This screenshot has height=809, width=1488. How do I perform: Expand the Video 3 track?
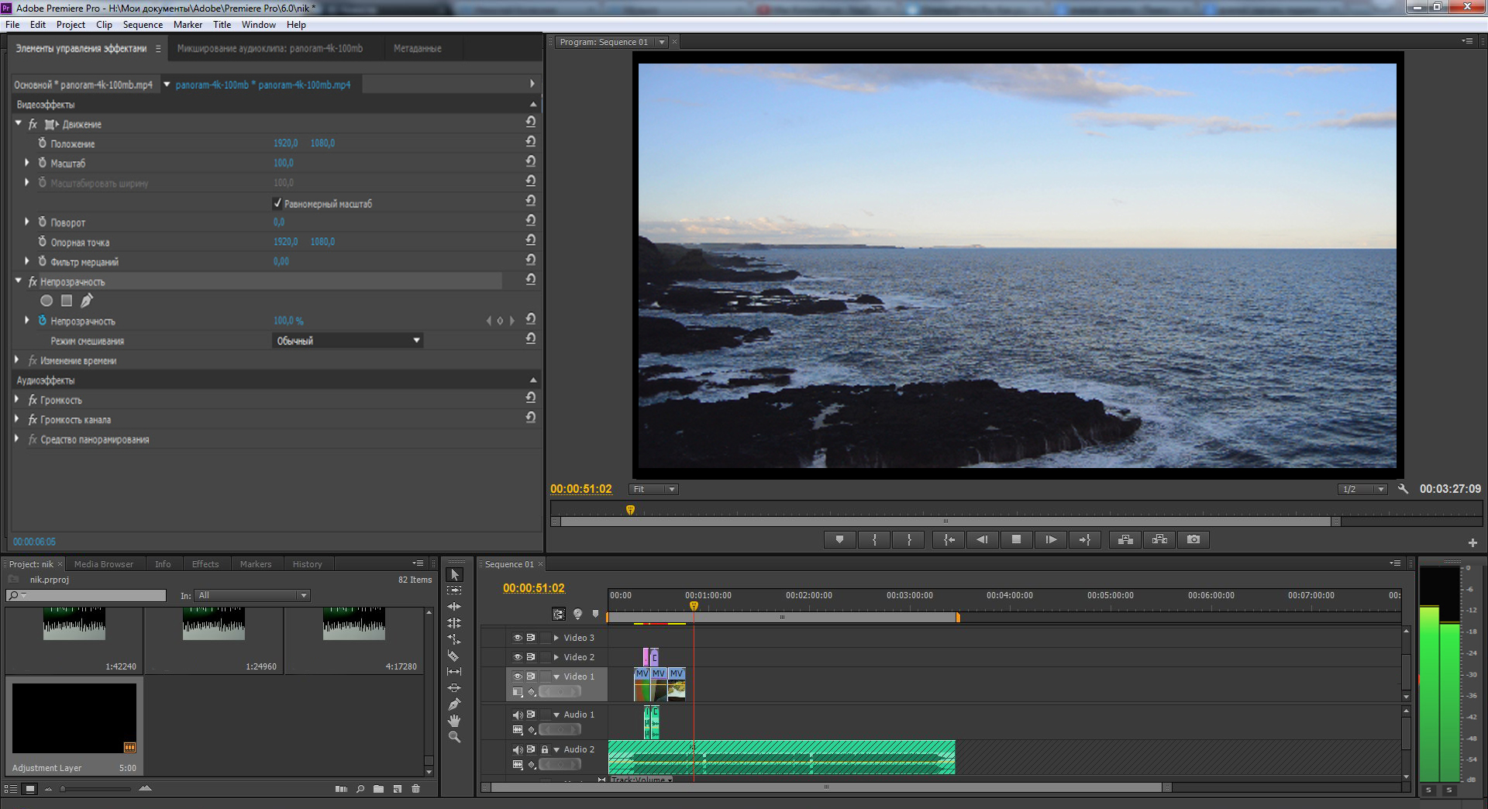pyautogui.click(x=556, y=638)
